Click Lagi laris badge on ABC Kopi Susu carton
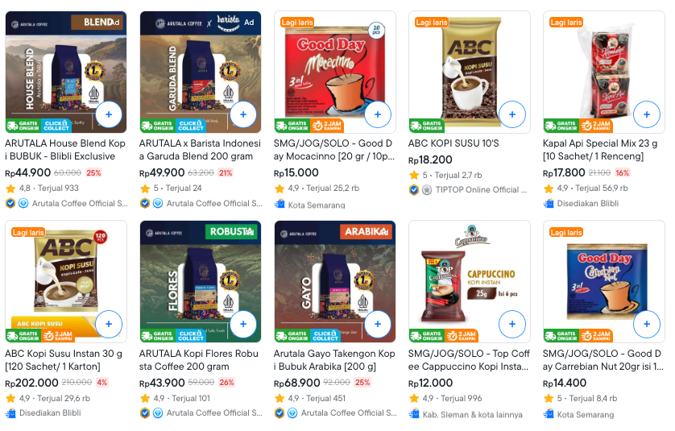The height and width of the screenshot is (431, 675). coord(28,233)
